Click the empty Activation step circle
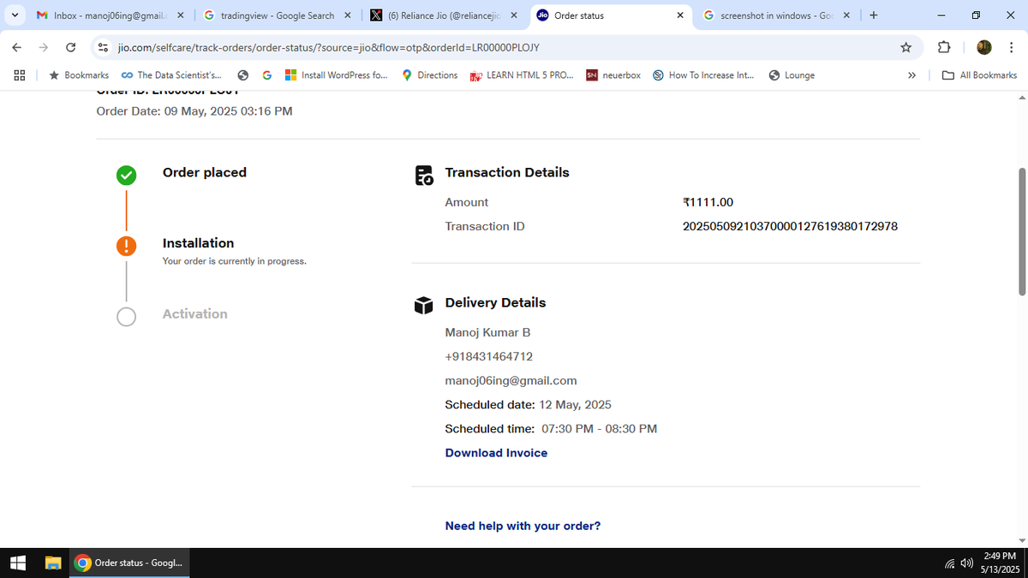The image size is (1028, 578). click(x=126, y=317)
